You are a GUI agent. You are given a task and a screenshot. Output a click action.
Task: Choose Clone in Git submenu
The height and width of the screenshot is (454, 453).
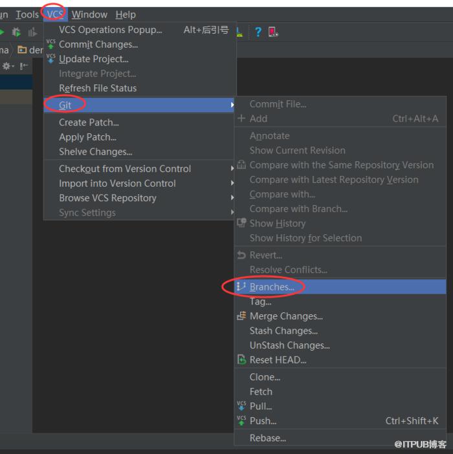coord(340,377)
